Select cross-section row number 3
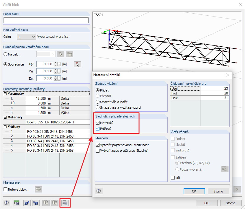This screenshot has height=209, width=245. (46, 141)
